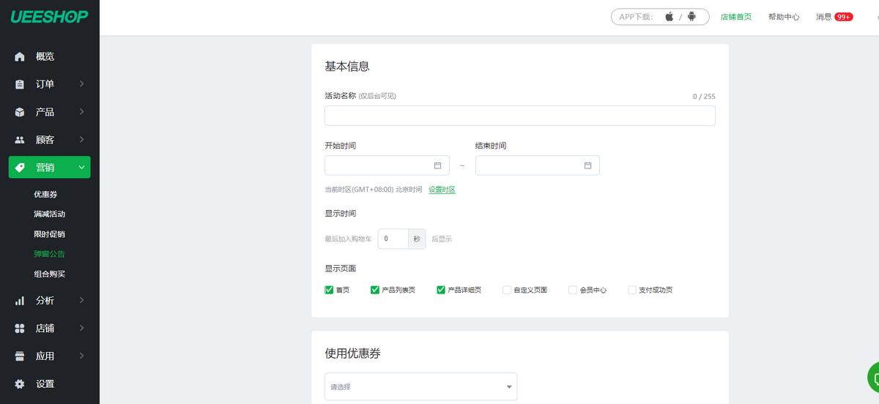This screenshot has height=404, width=879.
Task: Click the gear icon beside 设置
Action: click(x=20, y=384)
